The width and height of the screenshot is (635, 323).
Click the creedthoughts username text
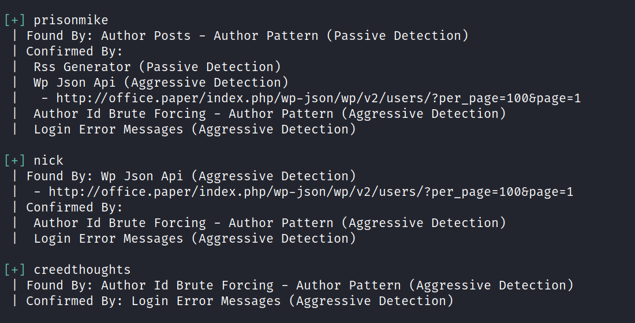tap(82, 270)
